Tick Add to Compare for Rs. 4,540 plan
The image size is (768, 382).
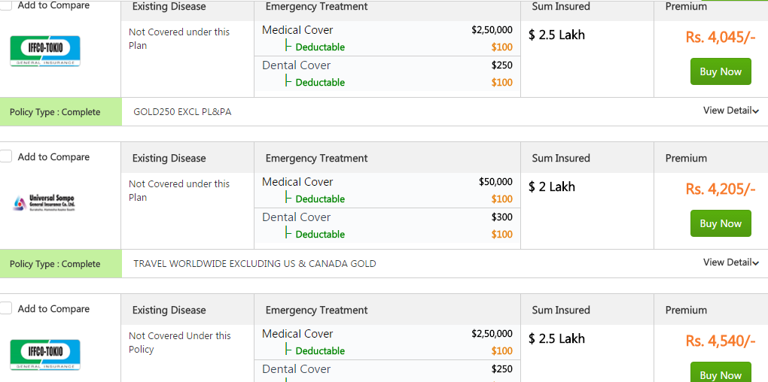(x=6, y=308)
